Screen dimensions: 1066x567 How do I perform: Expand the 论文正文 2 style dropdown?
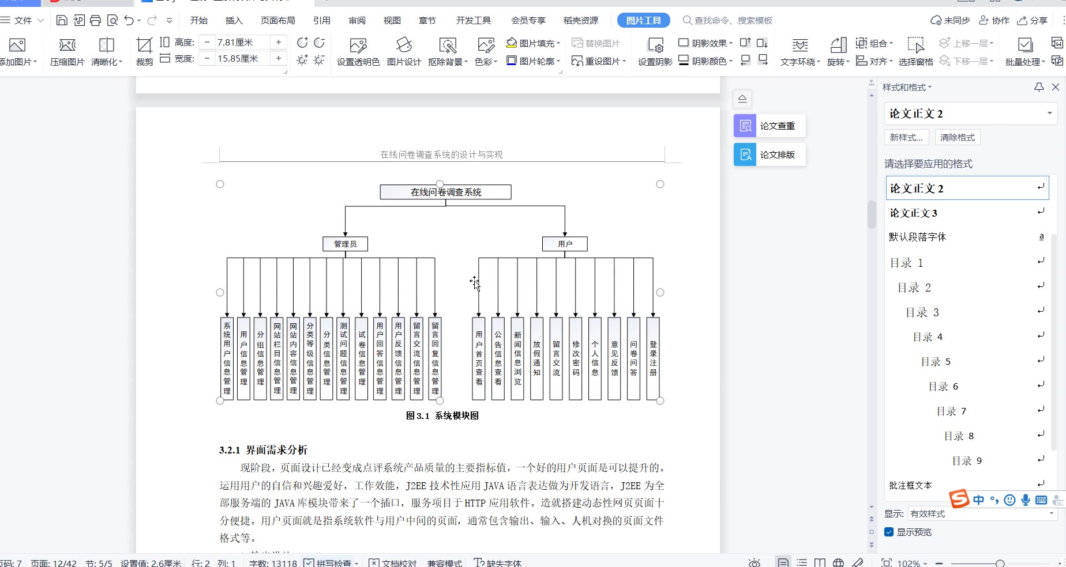(x=1049, y=114)
